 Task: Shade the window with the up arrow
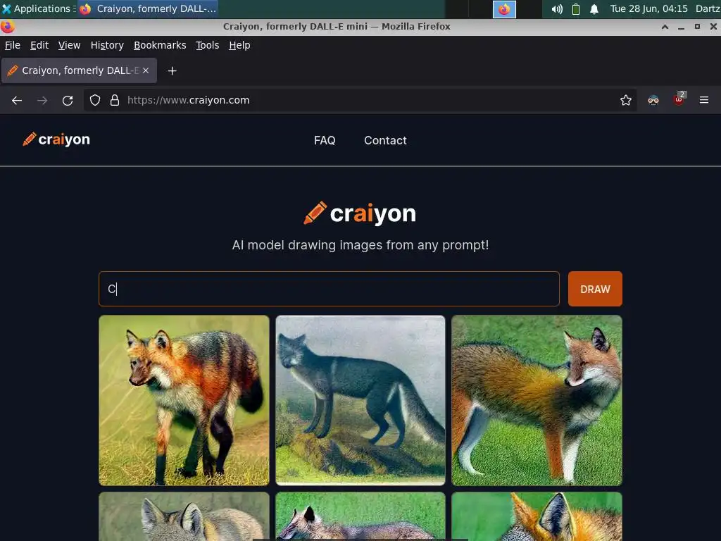(665, 27)
